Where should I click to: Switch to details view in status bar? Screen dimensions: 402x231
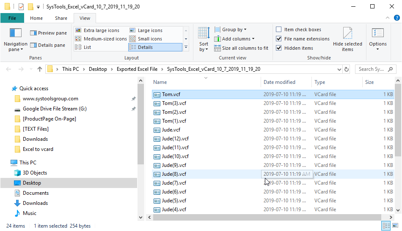click(386, 226)
